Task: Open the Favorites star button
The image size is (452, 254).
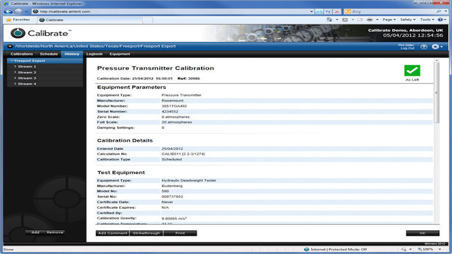Action: 18,20
